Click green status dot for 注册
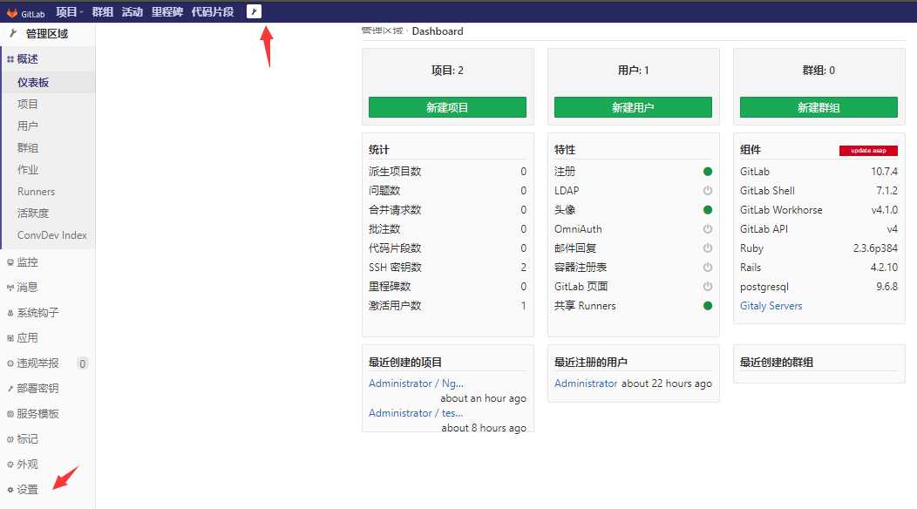Viewport: 917px width, 509px height. [x=708, y=172]
